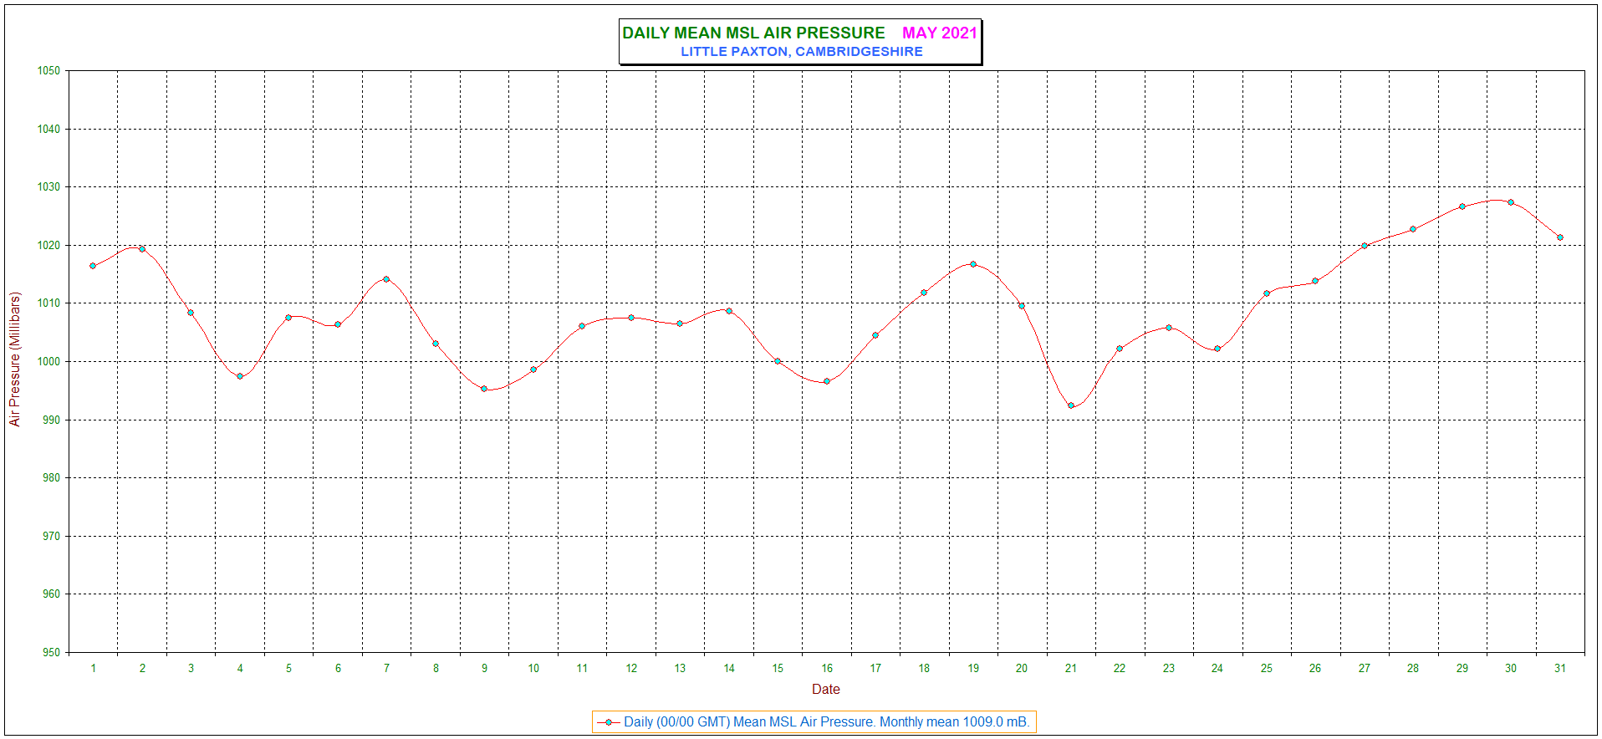Select the data point for date 8
This screenshot has height=739, width=1602.
pos(436,344)
